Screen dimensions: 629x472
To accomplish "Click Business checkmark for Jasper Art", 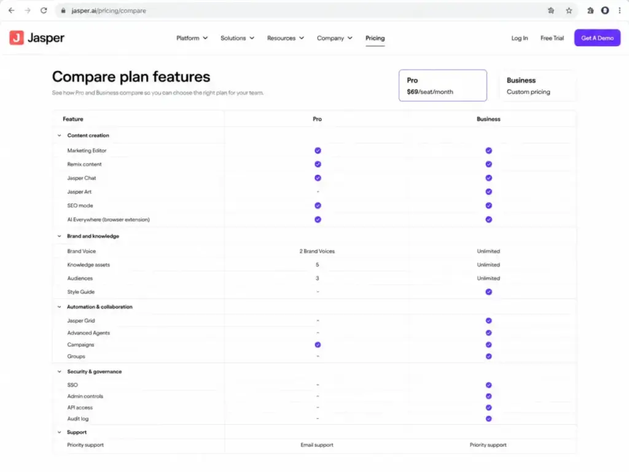I will (488, 192).
